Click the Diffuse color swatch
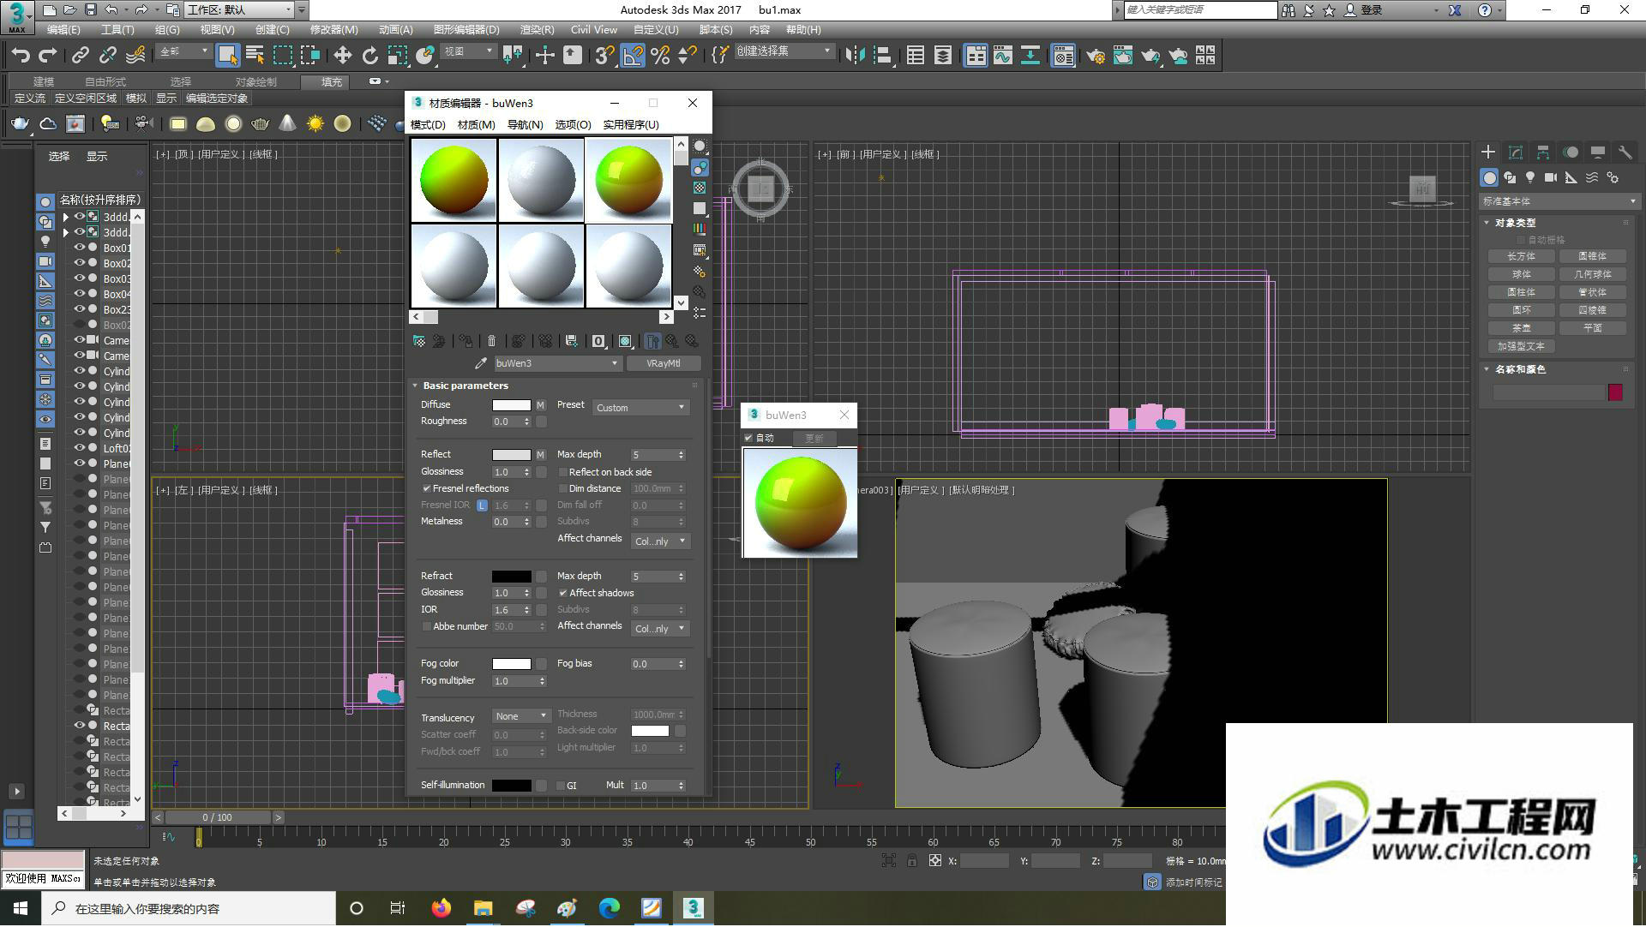1646x927 pixels. tap(512, 405)
